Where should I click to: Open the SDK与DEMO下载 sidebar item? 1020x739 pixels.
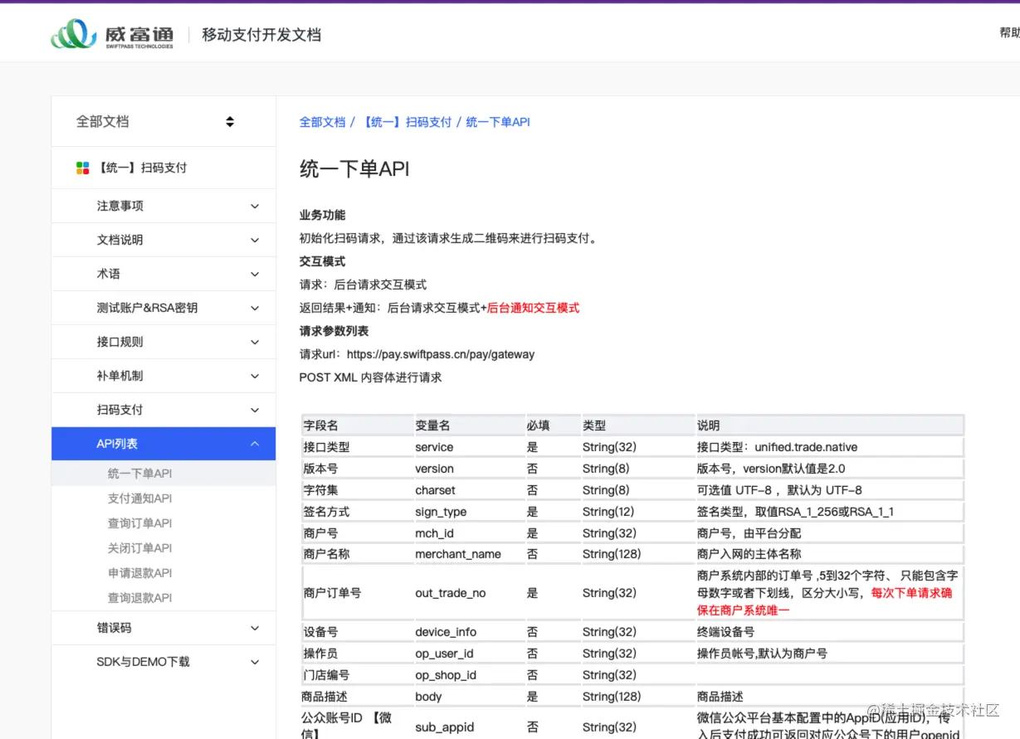click(x=163, y=662)
